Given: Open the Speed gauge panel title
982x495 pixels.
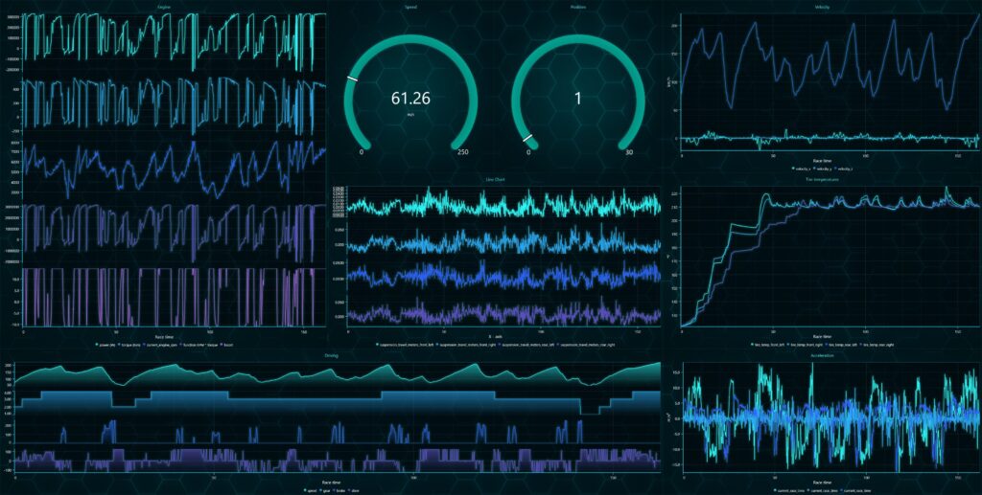Looking at the screenshot, I should (410, 7).
